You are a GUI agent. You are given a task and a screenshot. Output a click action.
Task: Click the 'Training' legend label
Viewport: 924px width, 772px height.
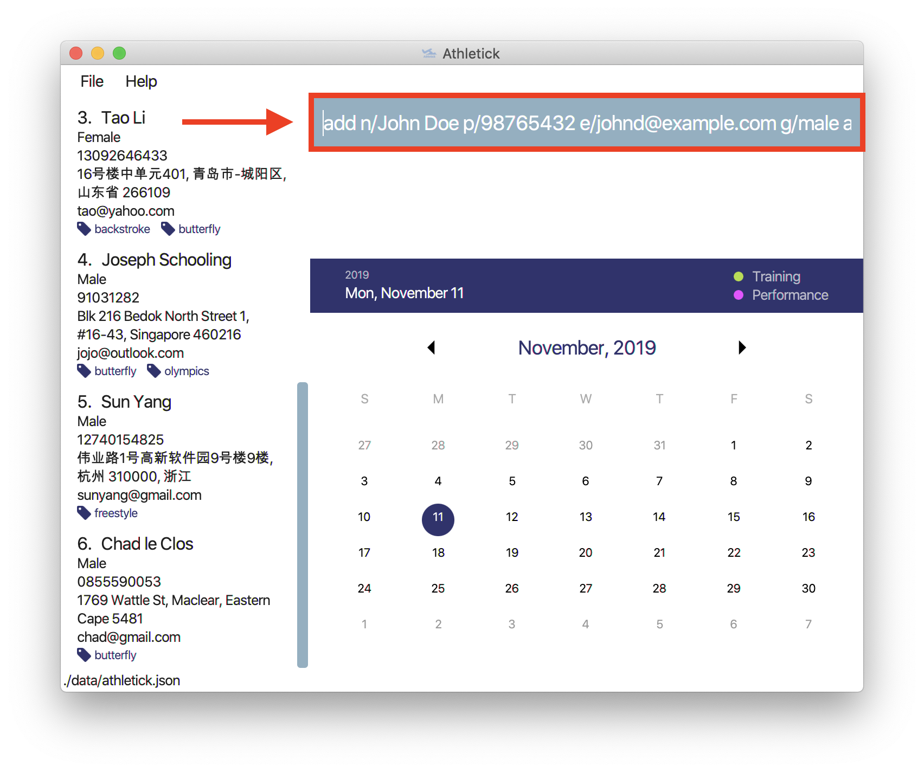(776, 276)
